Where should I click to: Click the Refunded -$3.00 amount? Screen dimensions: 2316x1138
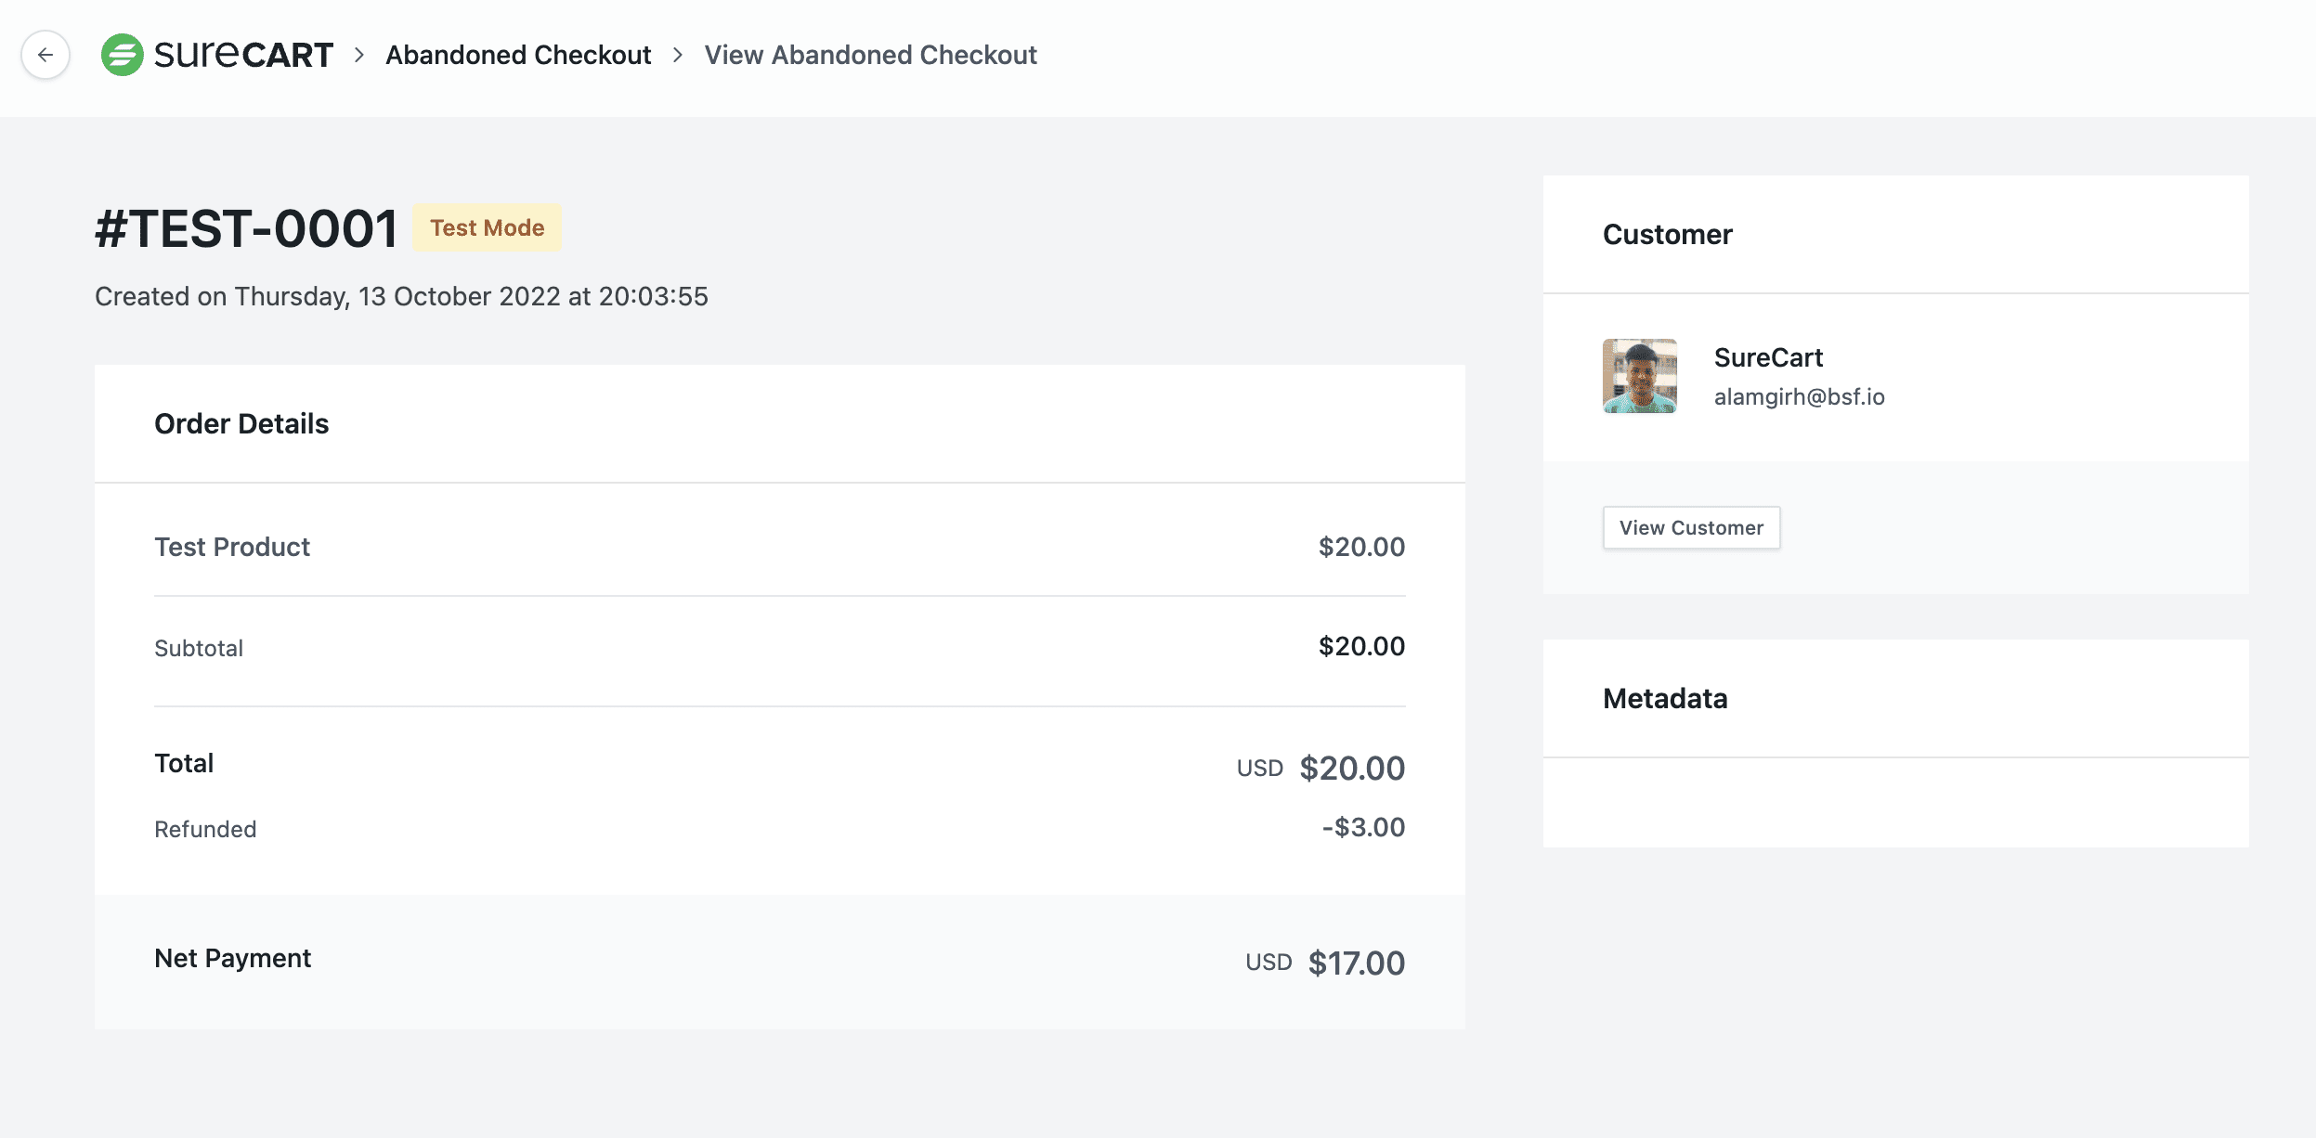1363,827
